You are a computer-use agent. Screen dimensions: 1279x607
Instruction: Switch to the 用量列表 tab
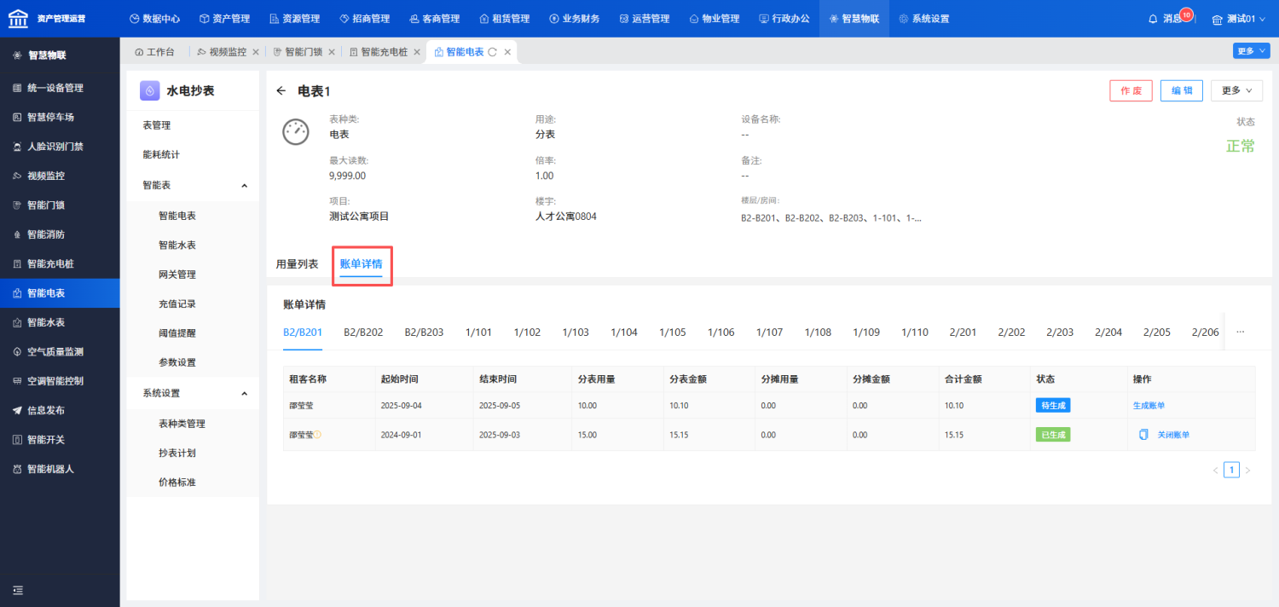pyautogui.click(x=297, y=264)
